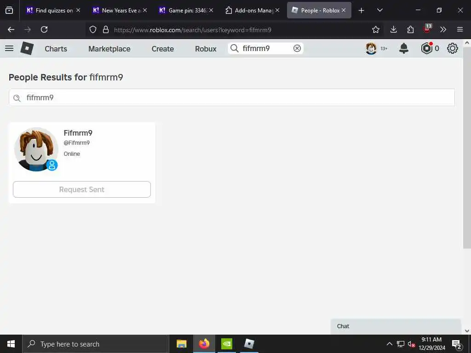Image resolution: width=471 pixels, height=353 pixels.
Task: Open the extensions puzzle icon
Action: (410, 29)
